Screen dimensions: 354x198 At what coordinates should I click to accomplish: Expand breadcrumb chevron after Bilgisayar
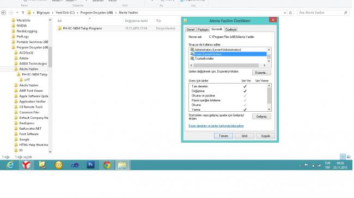(53, 13)
